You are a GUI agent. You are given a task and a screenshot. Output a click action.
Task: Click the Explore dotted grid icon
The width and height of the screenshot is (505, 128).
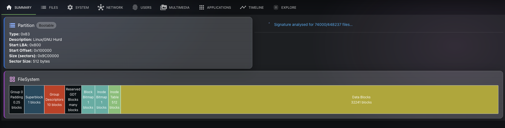click(x=276, y=7)
